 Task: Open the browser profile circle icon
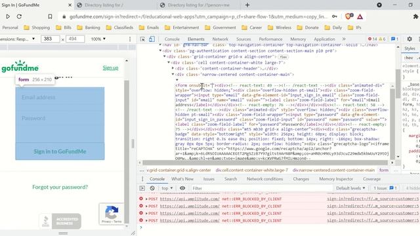point(379,5)
